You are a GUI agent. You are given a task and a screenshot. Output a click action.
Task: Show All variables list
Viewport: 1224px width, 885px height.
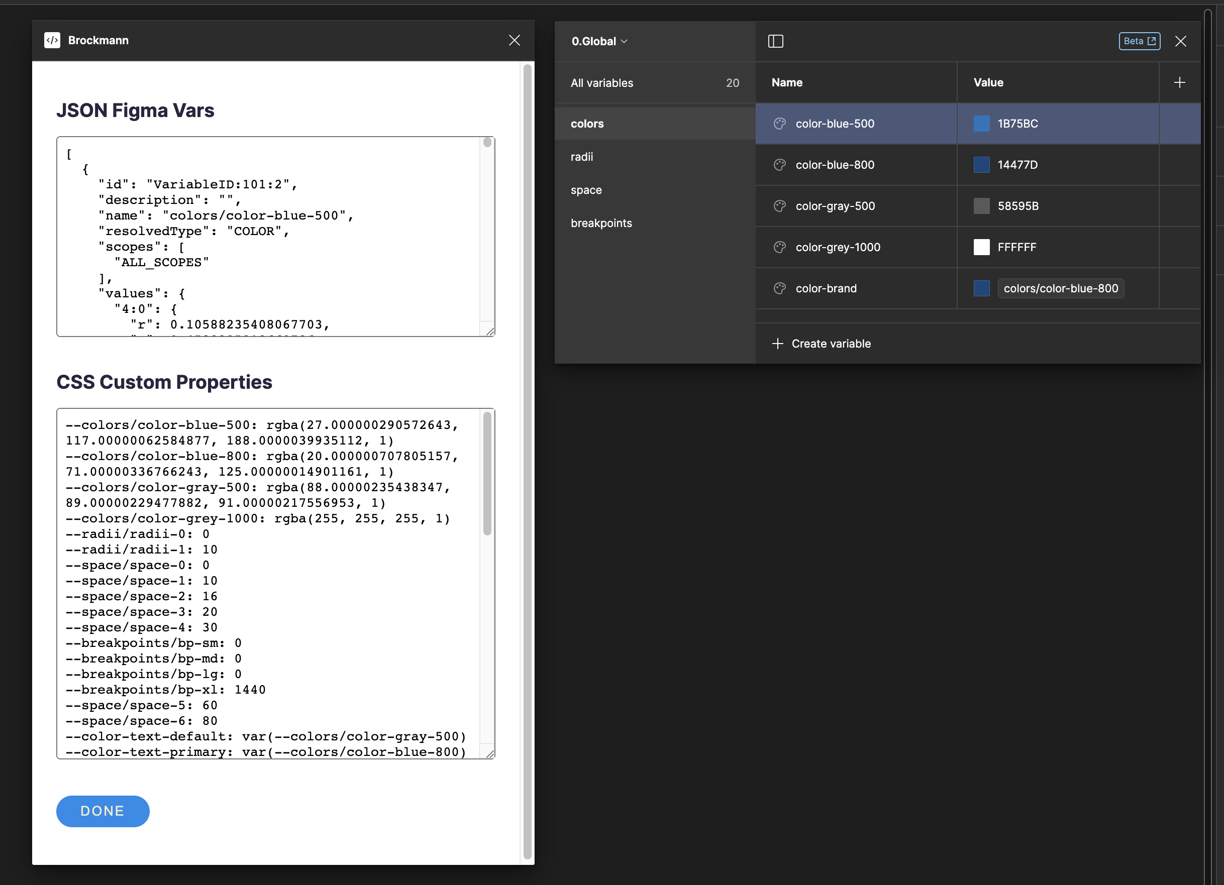602,82
